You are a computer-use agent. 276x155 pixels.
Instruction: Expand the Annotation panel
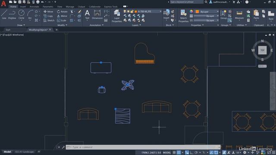tap(97, 25)
